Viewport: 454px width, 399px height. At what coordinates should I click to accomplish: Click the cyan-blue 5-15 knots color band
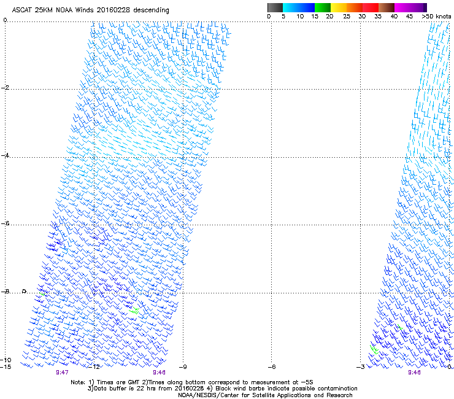coord(299,7)
